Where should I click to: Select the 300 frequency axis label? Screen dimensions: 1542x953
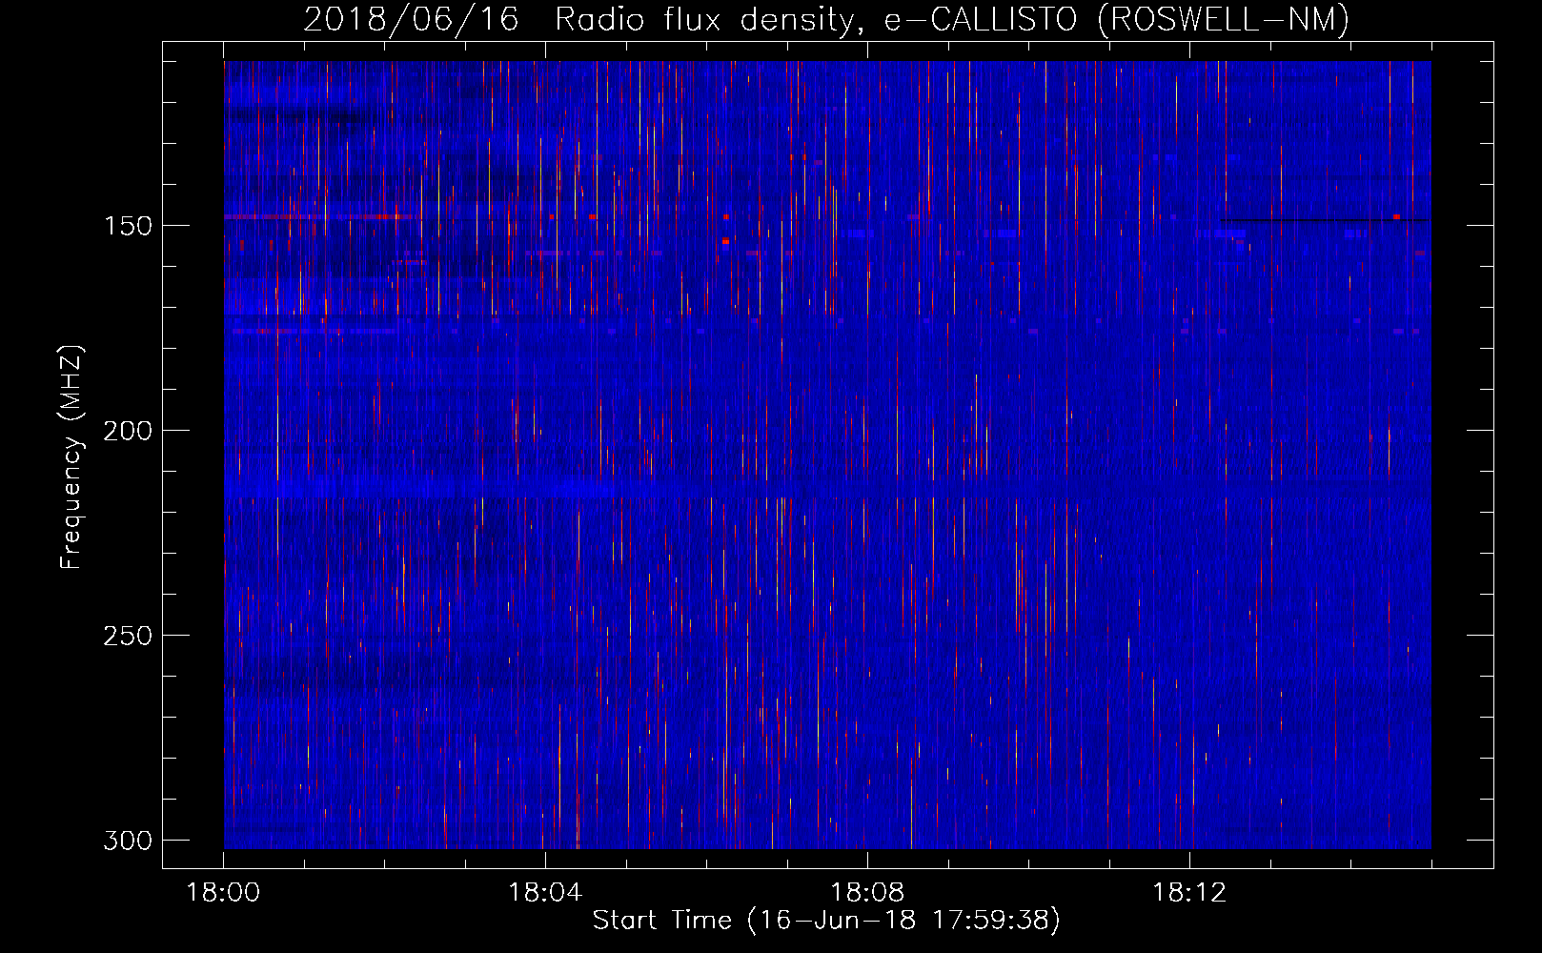coord(127,841)
